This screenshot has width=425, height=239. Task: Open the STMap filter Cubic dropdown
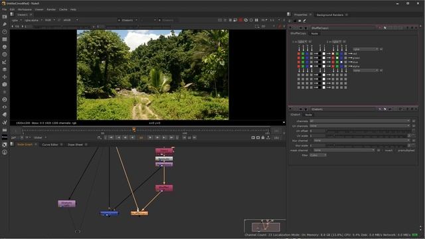tap(318, 155)
